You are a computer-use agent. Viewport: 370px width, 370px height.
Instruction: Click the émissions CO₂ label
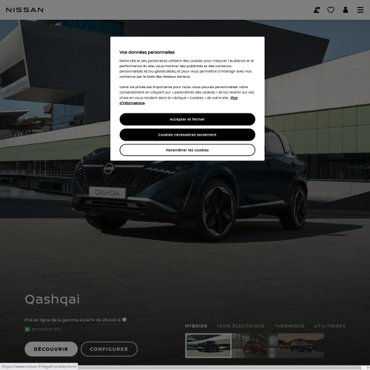point(46,329)
